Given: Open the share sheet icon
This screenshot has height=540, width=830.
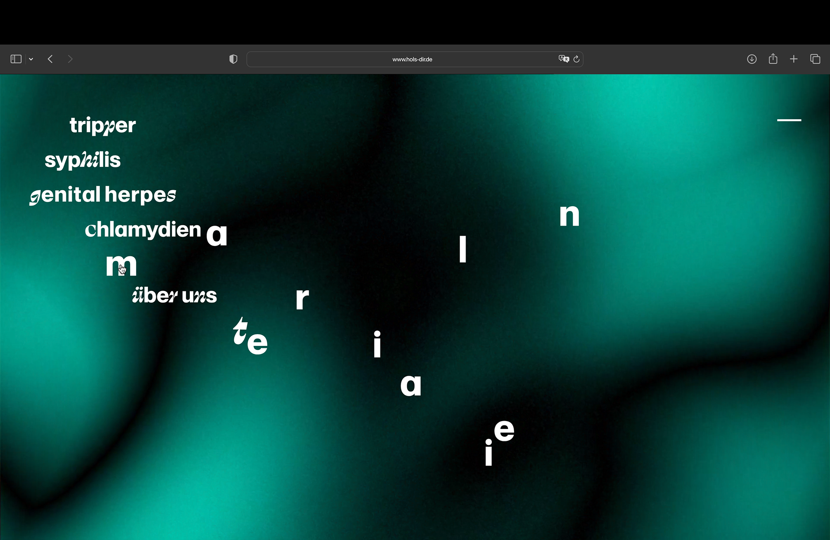Looking at the screenshot, I should pyautogui.click(x=773, y=59).
